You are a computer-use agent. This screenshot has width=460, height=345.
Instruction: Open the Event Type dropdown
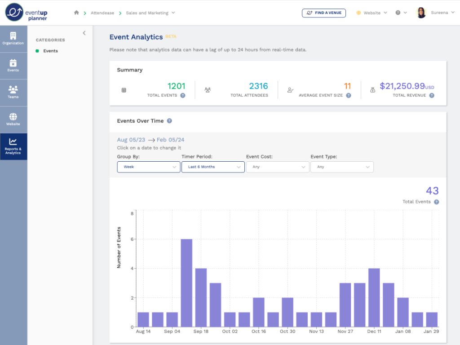342,167
